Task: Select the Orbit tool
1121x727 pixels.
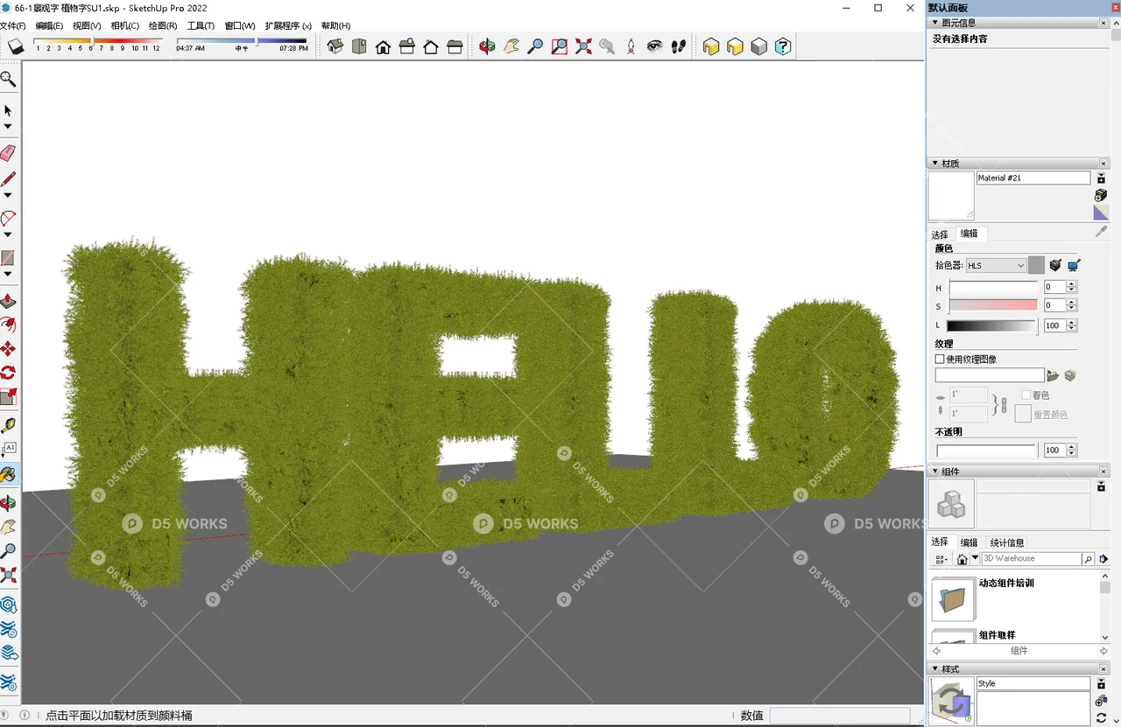Action: click(x=488, y=46)
